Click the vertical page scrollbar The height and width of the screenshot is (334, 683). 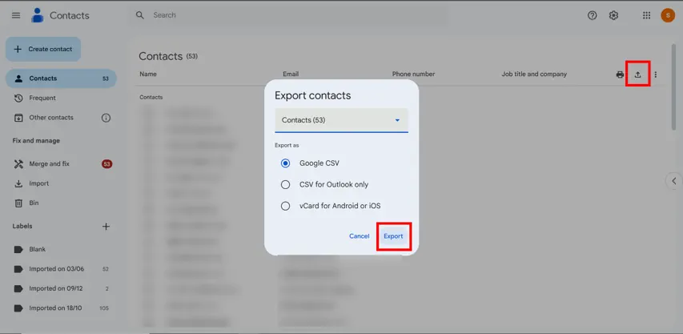click(674, 87)
